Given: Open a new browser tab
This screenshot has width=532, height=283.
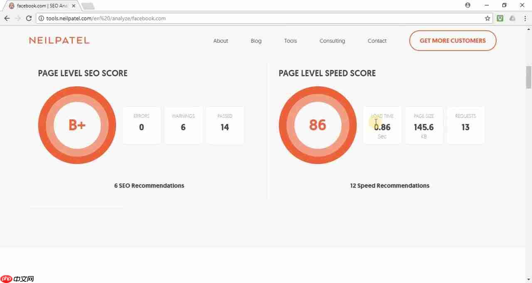Looking at the screenshot, I should [x=88, y=6].
